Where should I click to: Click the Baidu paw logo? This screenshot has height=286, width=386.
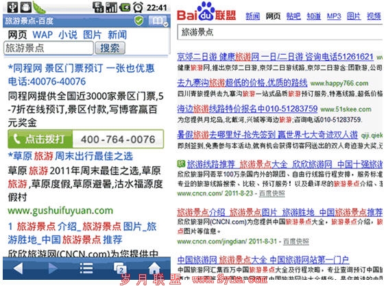(x=206, y=12)
